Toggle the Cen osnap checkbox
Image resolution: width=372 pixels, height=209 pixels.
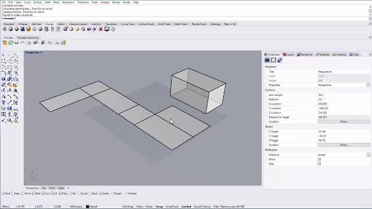(43, 193)
